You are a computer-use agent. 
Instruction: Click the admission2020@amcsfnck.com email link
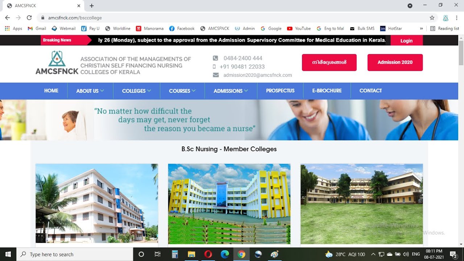coord(257,75)
